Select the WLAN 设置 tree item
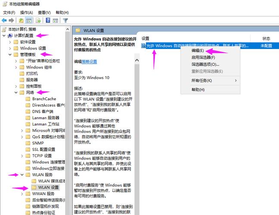Screen dimensions: 279x215 pyautogui.click(x=48, y=187)
